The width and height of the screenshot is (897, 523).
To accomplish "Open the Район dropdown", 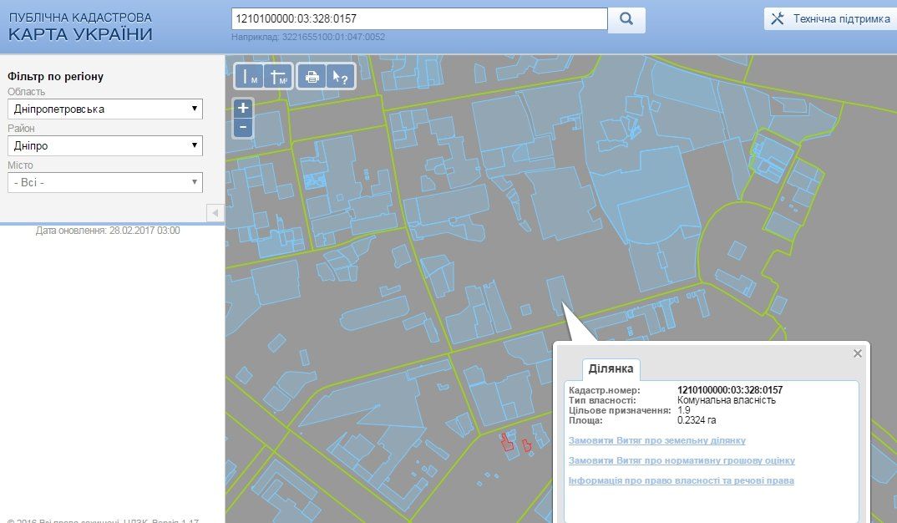I will coord(105,145).
